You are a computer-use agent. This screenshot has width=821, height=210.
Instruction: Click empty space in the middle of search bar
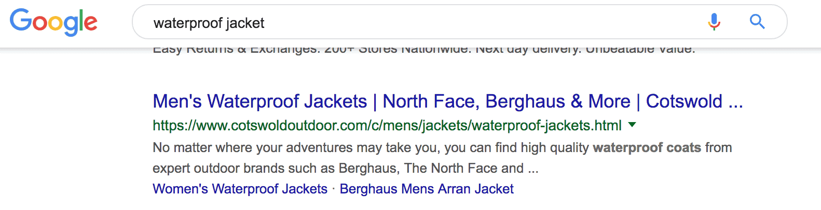(467, 23)
